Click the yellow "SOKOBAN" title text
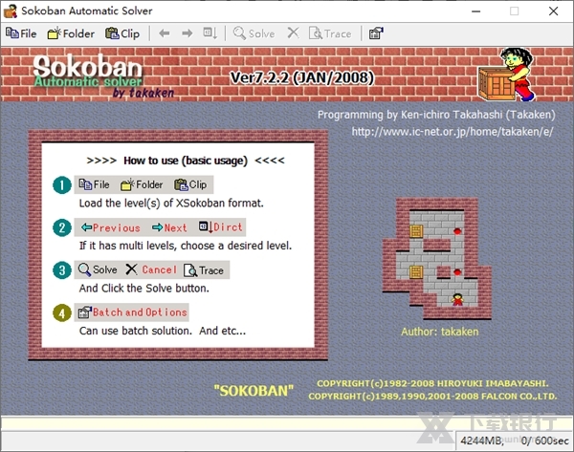Image resolution: width=574 pixels, height=452 pixels. (254, 391)
